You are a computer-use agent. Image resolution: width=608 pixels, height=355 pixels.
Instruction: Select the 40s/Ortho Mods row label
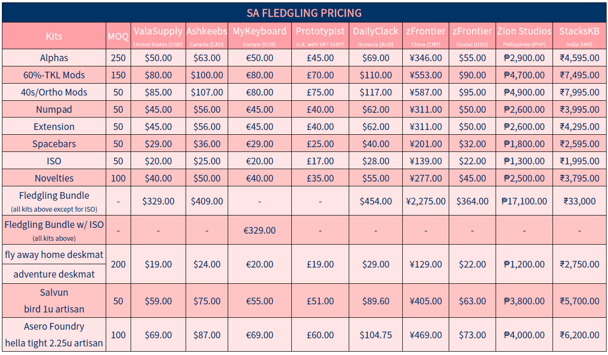tap(54, 92)
